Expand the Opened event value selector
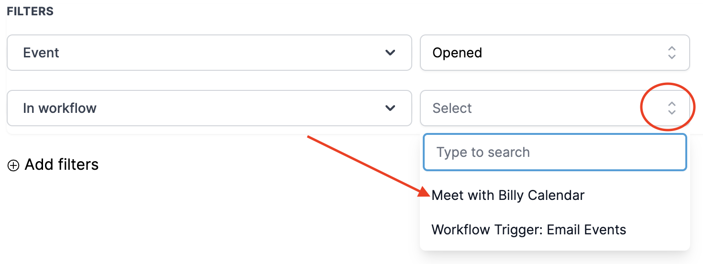This screenshot has width=703, height=264. click(554, 53)
